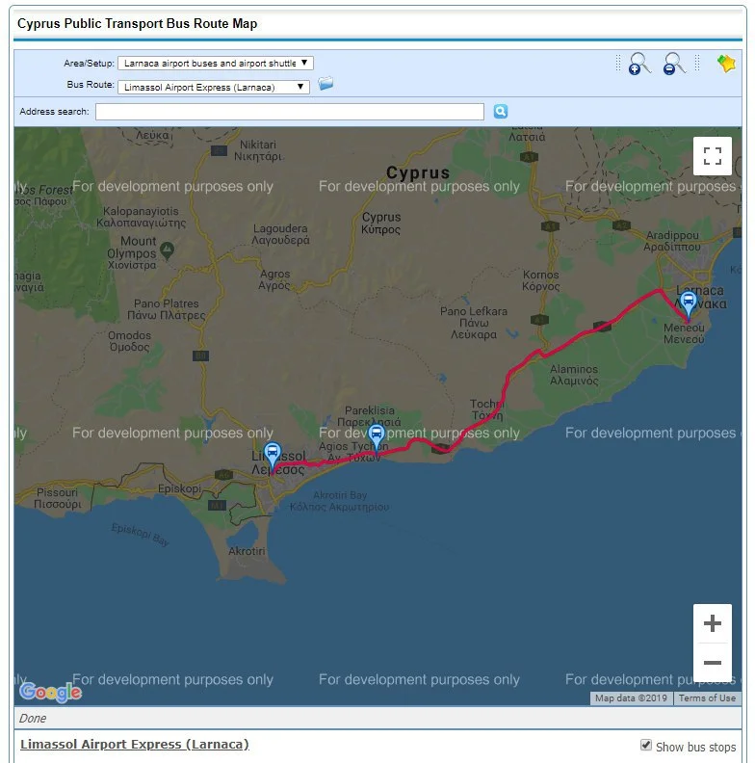Click the address search magnifier button
This screenshot has width=755, height=763.
point(501,112)
